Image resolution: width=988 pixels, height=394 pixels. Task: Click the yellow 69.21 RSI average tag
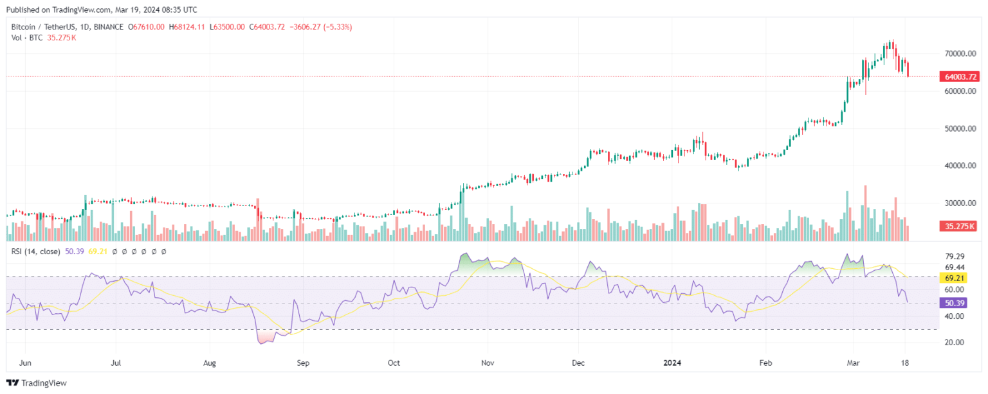952,278
